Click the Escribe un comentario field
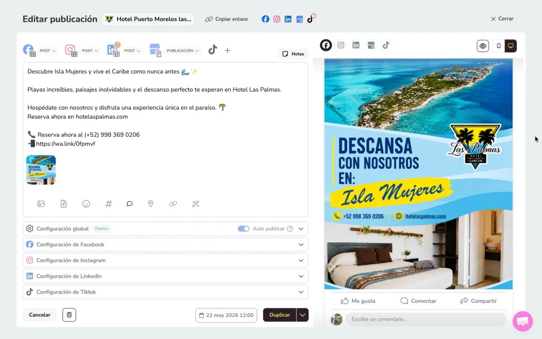 tap(426, 319)
